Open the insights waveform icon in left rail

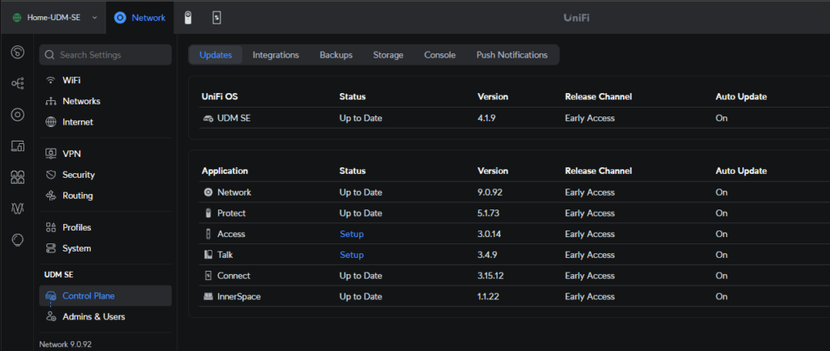pos(18,209)
